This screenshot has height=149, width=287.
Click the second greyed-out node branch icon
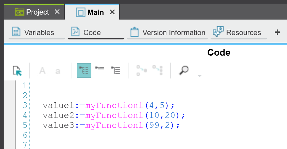(158, 71)
